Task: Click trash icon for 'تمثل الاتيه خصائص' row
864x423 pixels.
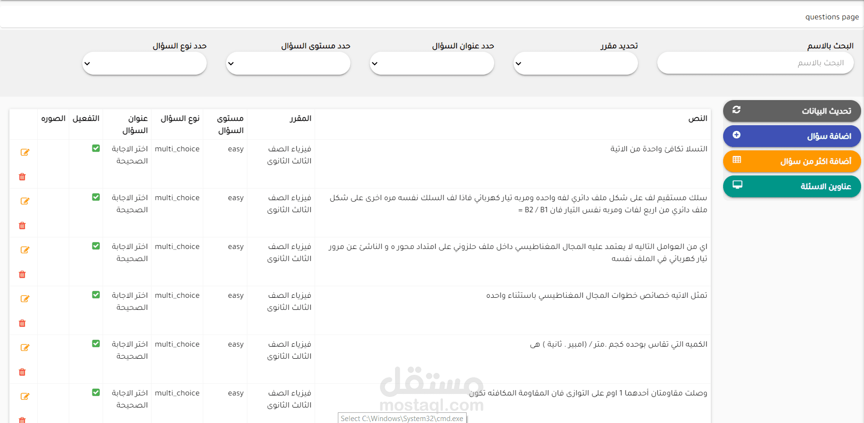Action: pos(22,323)
